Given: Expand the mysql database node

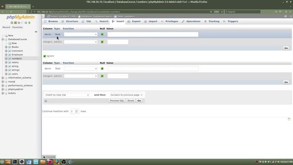Looking at the screenshot, I should [x=3, y=82].
